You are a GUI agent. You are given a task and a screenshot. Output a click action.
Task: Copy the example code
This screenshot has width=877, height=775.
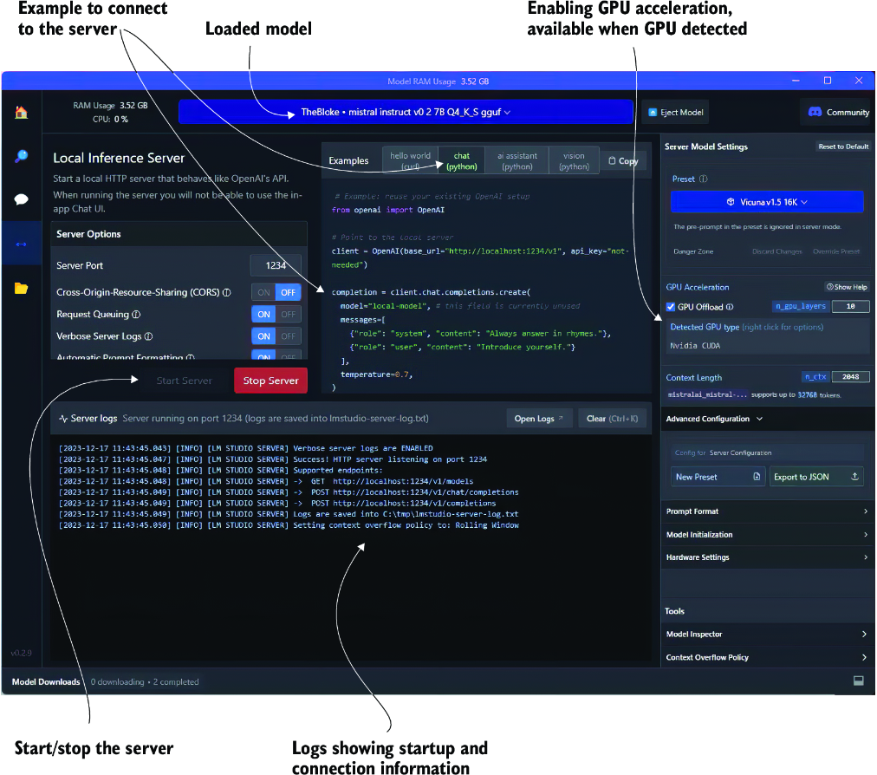[x=623, y=161]
